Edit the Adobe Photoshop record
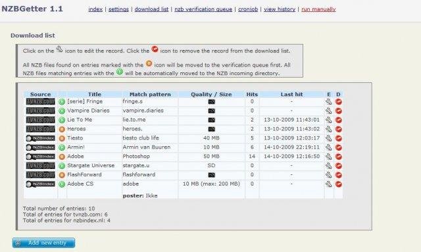The height and width of the screenshot is (252, 421). pyautogui.click(x=329, y=157)
